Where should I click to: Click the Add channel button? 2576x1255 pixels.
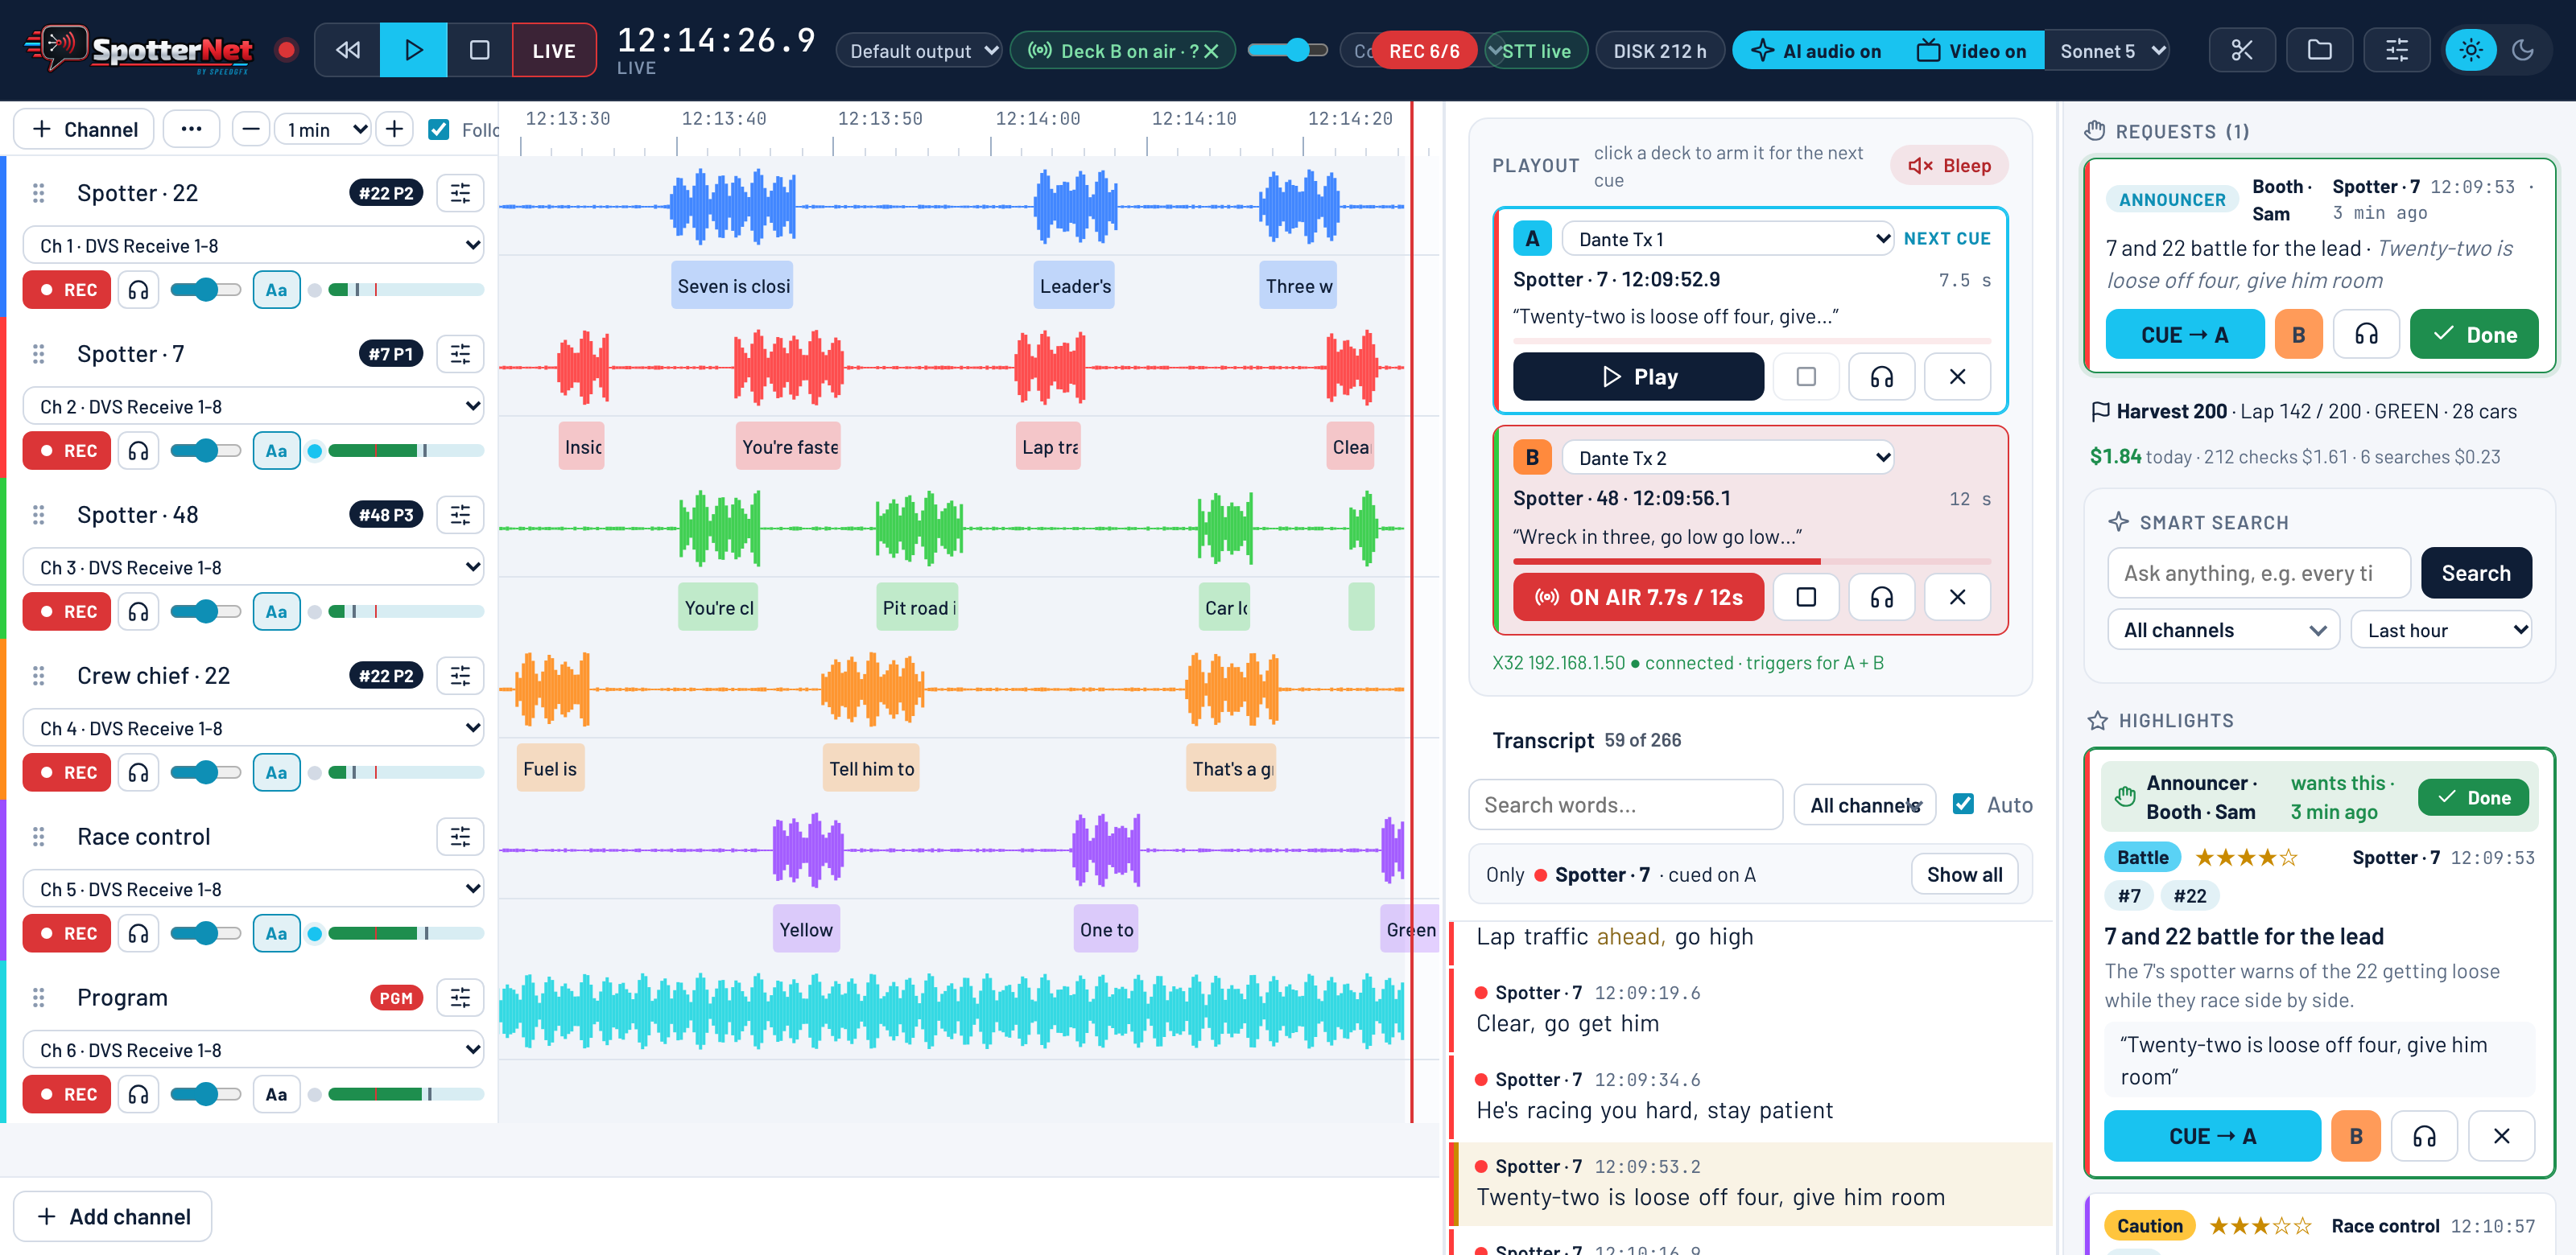[113, 1216]
